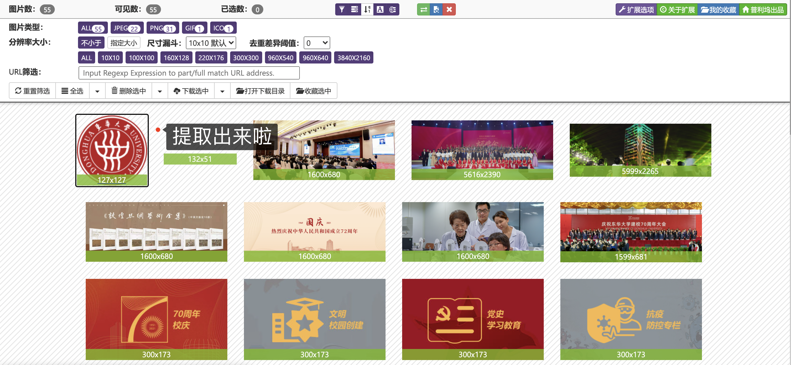Filter images by PNG type
The image size is (791, 365).
(x=163, y=28)
